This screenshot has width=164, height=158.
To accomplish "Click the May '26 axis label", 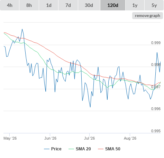I will click(10, 138).
